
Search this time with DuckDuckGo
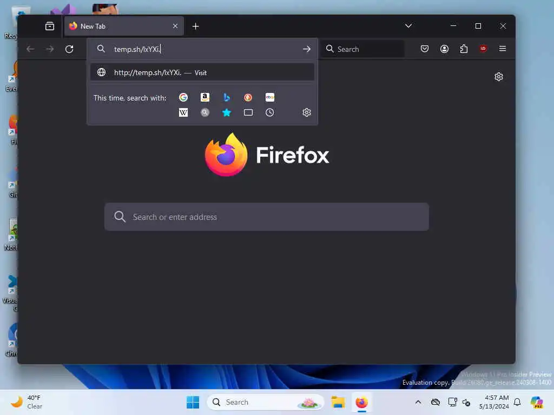point(248,97)
